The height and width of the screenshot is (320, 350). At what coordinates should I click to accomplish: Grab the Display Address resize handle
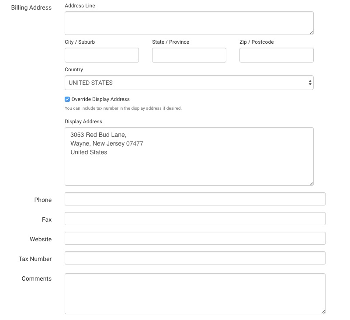pyautogui.click(x=311, y=183)
